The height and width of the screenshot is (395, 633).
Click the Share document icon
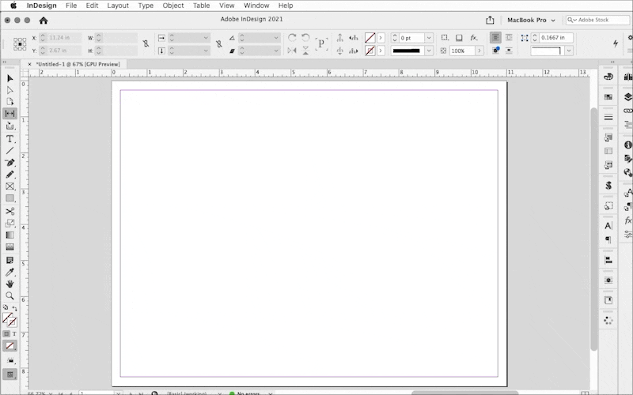point(490,21)
